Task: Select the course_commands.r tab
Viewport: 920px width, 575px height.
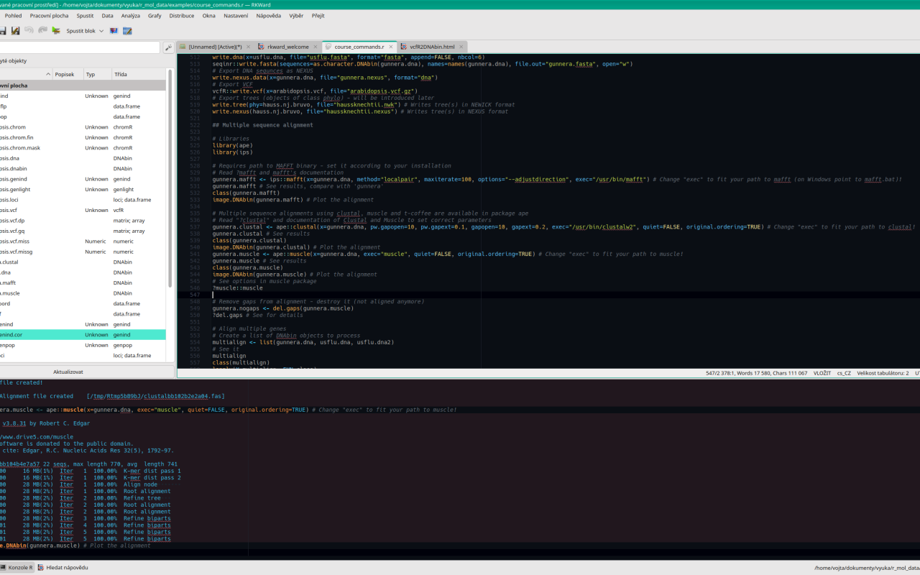Action: pyautogui.click(x=359, y=47)
